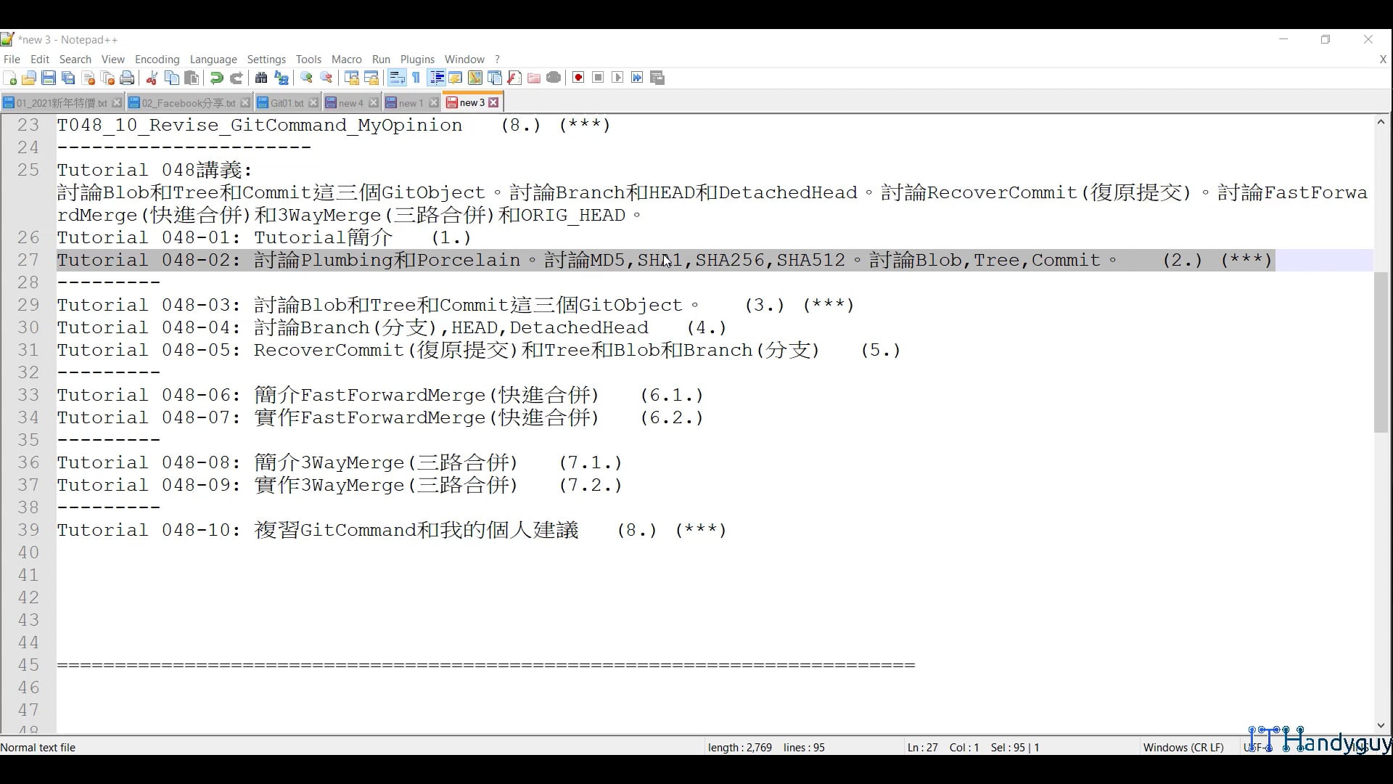This screenshot has width=1393, height=784.
Task: Zoom in on the text
Action: click(x=306, y=78)
